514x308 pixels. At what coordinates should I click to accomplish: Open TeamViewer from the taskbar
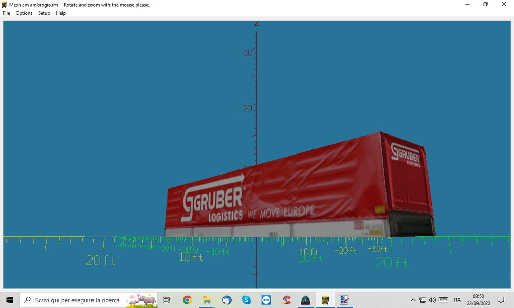click(266, 300)
